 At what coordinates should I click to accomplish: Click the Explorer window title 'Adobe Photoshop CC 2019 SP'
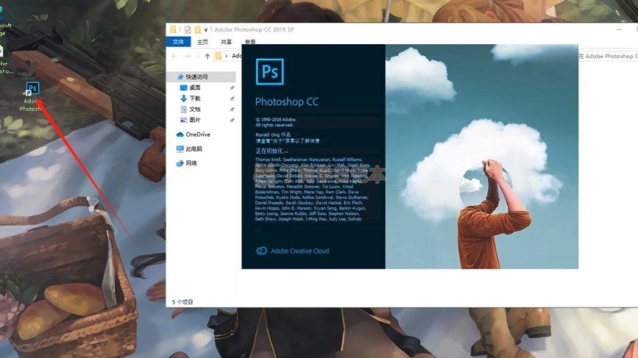(x=254, y=29)
